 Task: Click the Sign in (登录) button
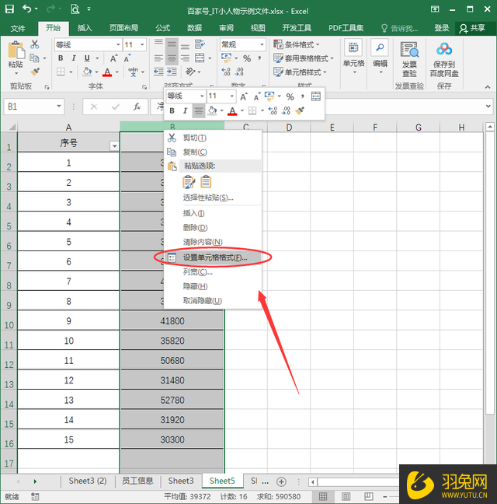click(442, 28)
